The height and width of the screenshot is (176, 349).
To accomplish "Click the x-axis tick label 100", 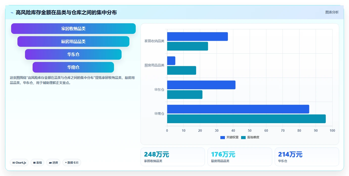I will pyautogui.click(x=332, y=130).
